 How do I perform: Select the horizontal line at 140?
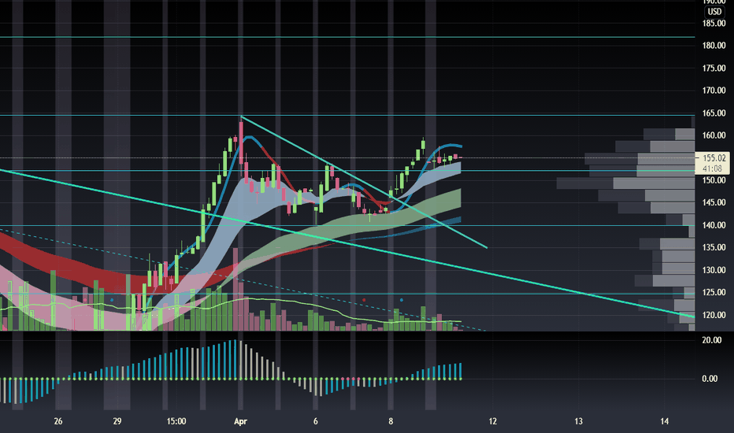pos(347,225)
